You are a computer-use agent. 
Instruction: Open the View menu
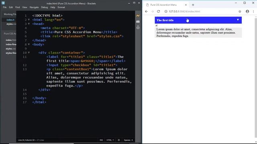25,7
